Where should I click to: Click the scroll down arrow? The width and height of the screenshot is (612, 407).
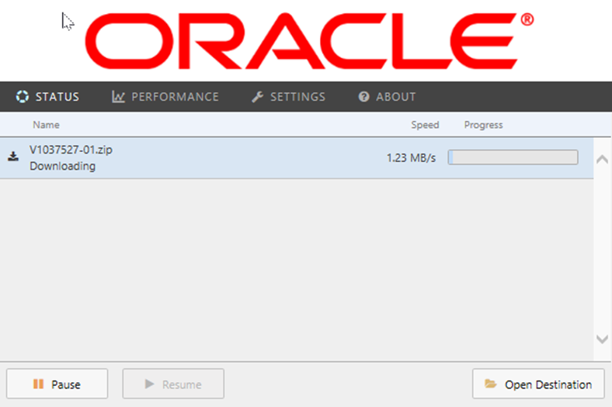[602, 339]
